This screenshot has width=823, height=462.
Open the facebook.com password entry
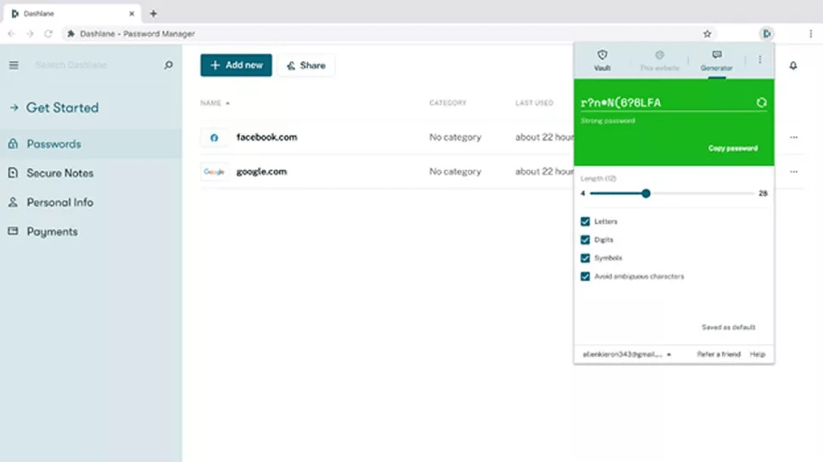(266, 136)
